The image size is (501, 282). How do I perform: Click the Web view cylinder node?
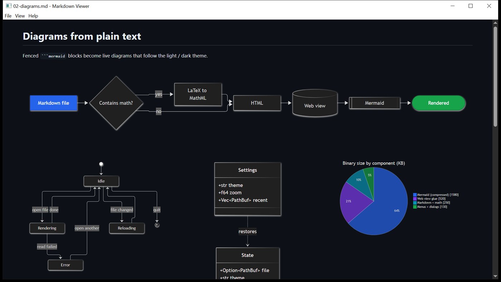tap(315, 103)
